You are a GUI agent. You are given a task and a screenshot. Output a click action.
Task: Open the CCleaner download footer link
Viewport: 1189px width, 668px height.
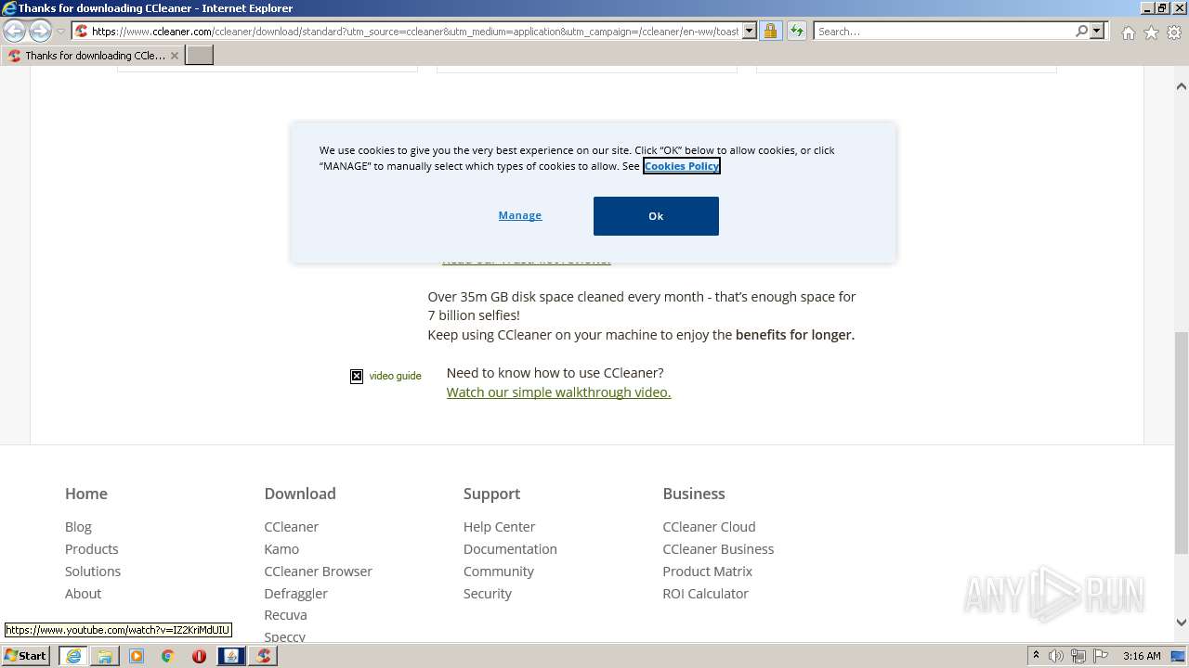click(x=291, y=527)
